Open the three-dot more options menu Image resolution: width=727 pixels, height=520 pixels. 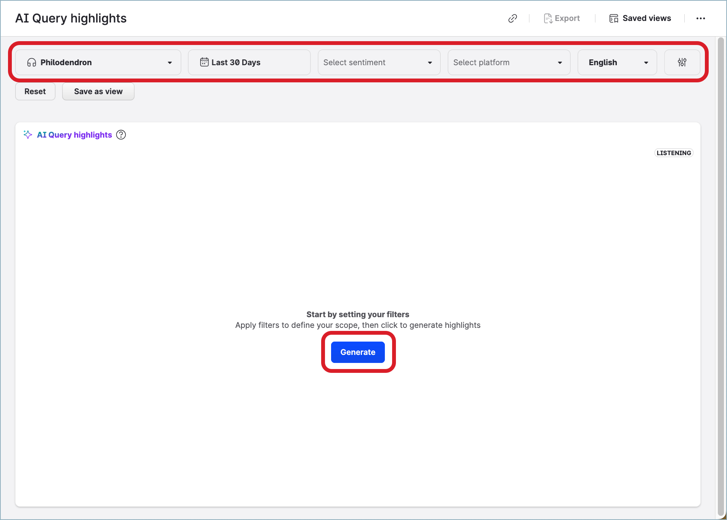700,18
